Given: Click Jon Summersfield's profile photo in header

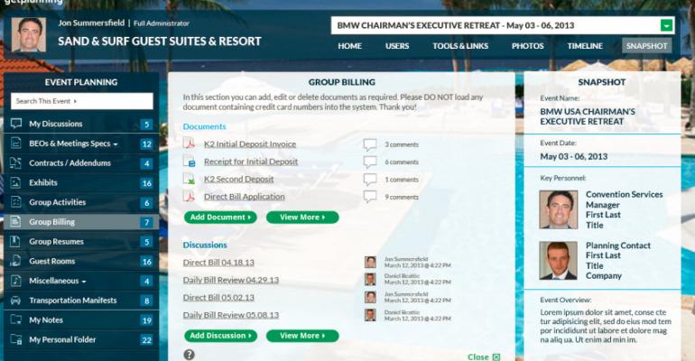Looking at the screenshot, I should 28,34.
